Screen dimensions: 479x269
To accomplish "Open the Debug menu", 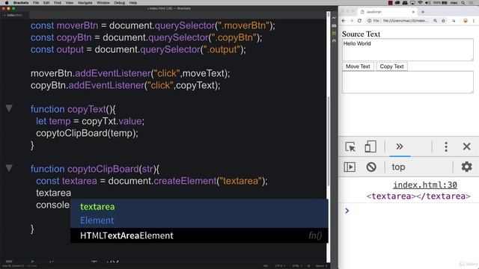I will pos(120,3).
